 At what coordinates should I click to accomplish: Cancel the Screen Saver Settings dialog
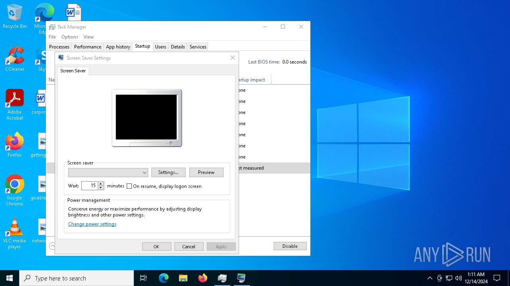[x=189, y=247]
